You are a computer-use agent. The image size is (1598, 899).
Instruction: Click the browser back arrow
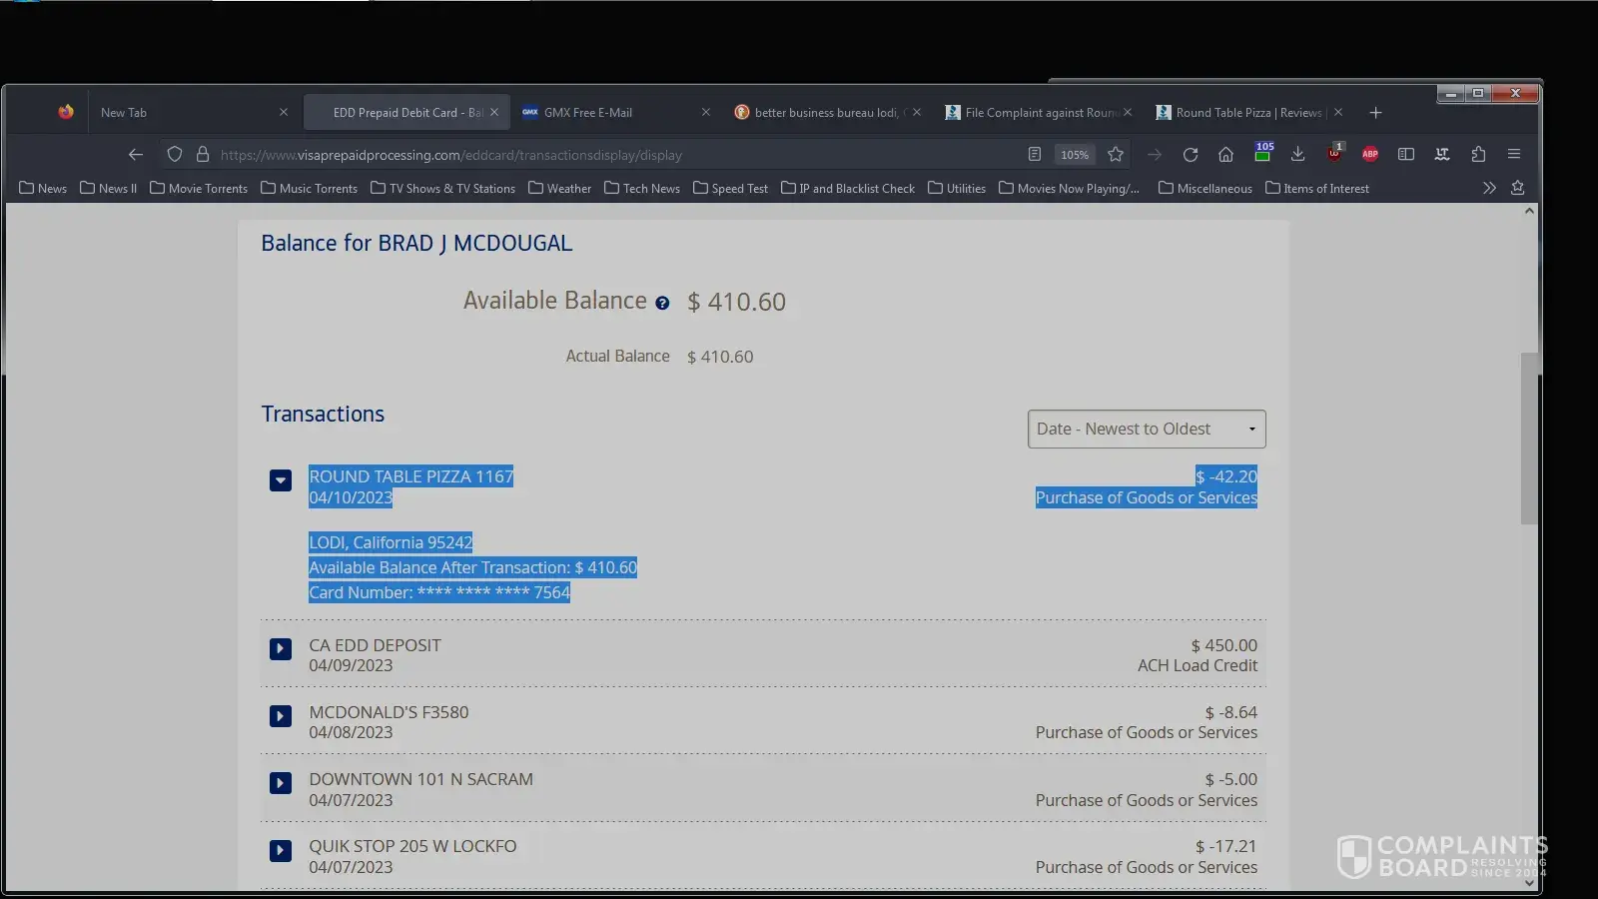tap(136, 155)
